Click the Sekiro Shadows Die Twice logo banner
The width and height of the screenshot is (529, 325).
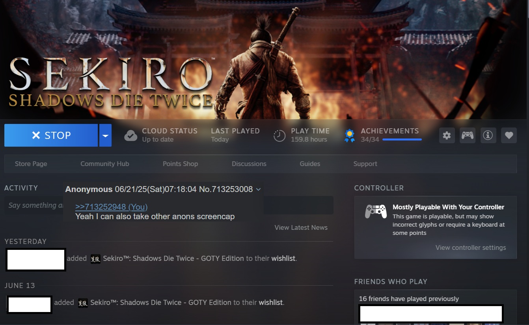(111, 82)
